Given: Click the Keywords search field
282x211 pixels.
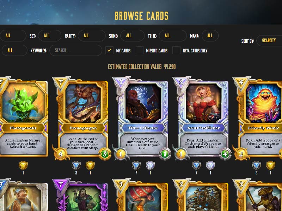Looking at the screenshot, I should (76, 50).
